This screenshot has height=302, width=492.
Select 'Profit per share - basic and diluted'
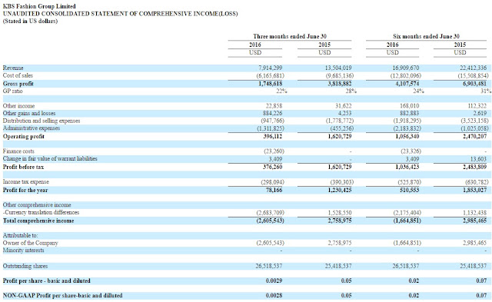pyautogui.click(x=46, y=280)
